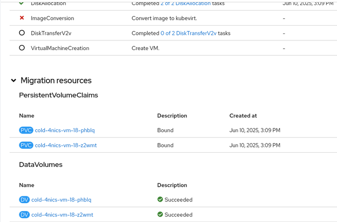Click the PVC badge for cold-4nics-vm-18-phblq
The width and height of the screenshot is (337, 222).
click(26, 130)
